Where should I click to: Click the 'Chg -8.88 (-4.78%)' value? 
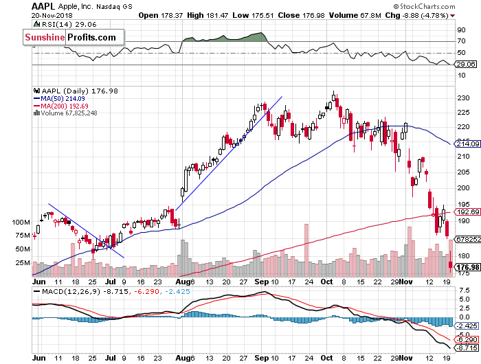pyautogui.click(x=417, y=15)
